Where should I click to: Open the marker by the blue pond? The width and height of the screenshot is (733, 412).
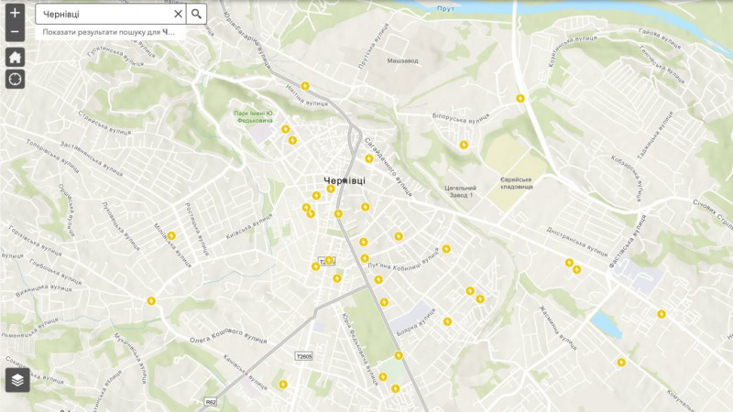(x=661, y=314)
